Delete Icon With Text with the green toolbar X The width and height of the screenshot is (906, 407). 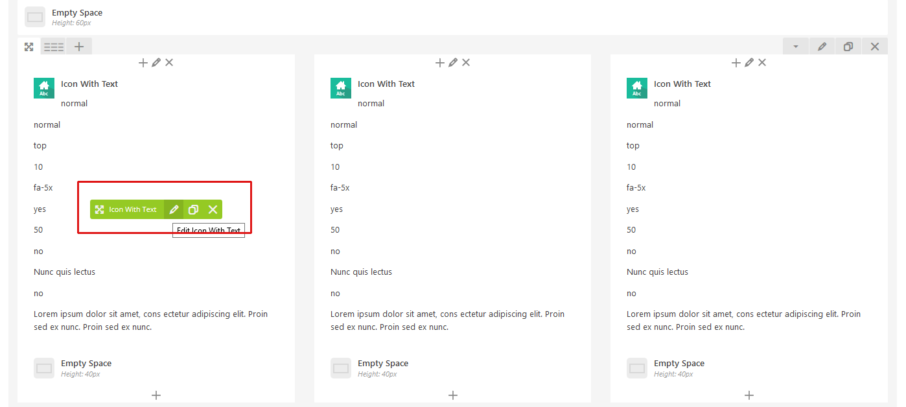213,209
